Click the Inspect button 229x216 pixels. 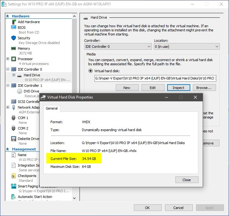pyautogui.click(x=179, y=88)
